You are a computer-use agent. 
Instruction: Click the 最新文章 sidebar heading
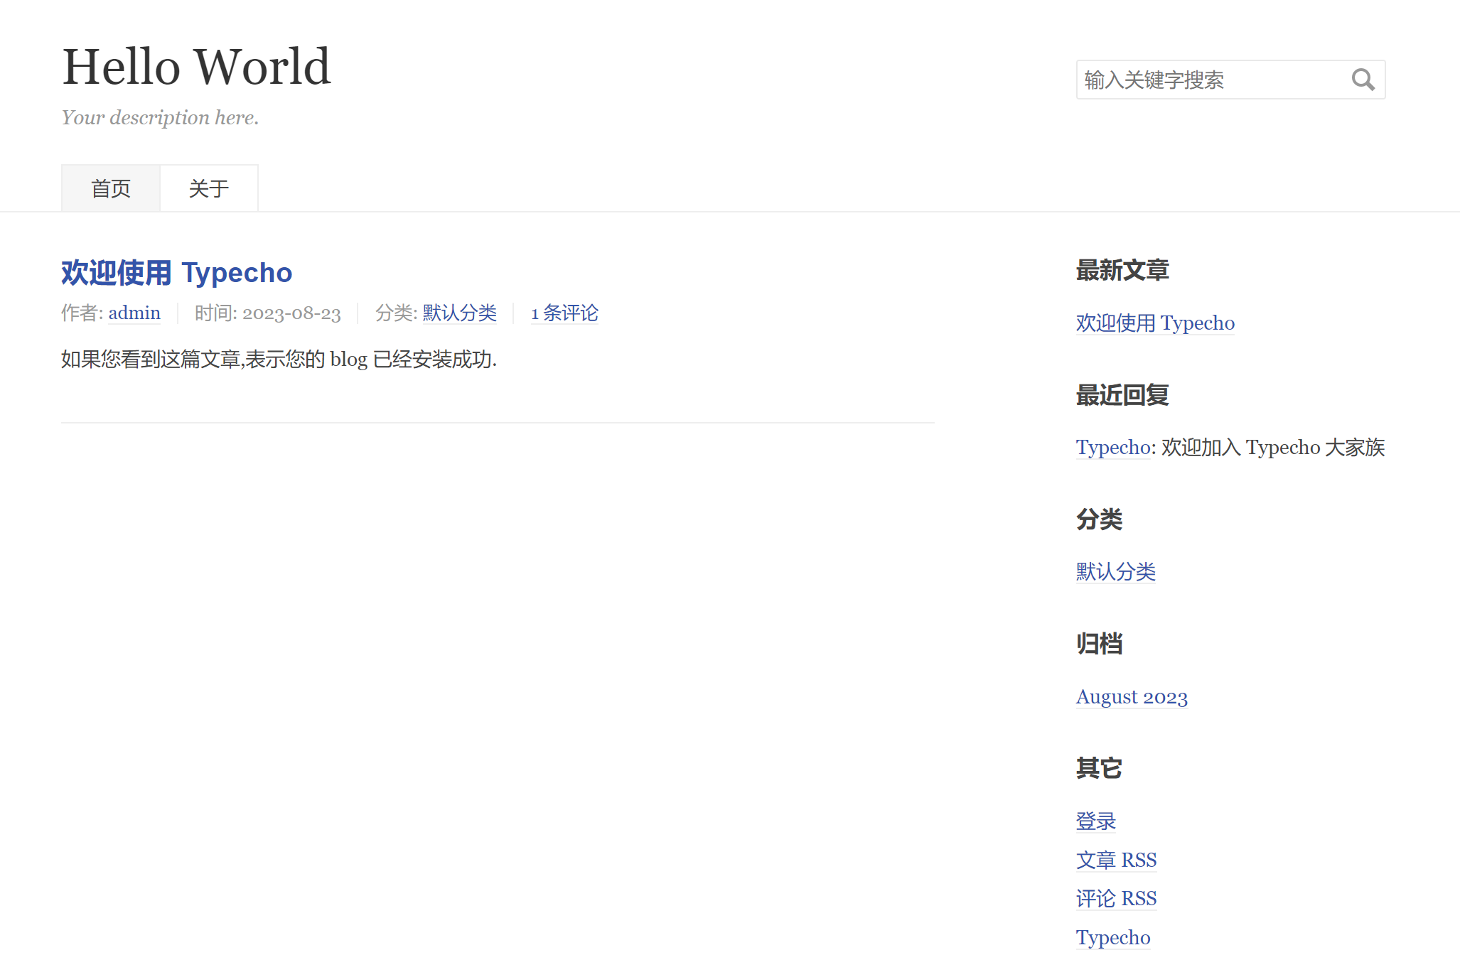point(1122,271)
